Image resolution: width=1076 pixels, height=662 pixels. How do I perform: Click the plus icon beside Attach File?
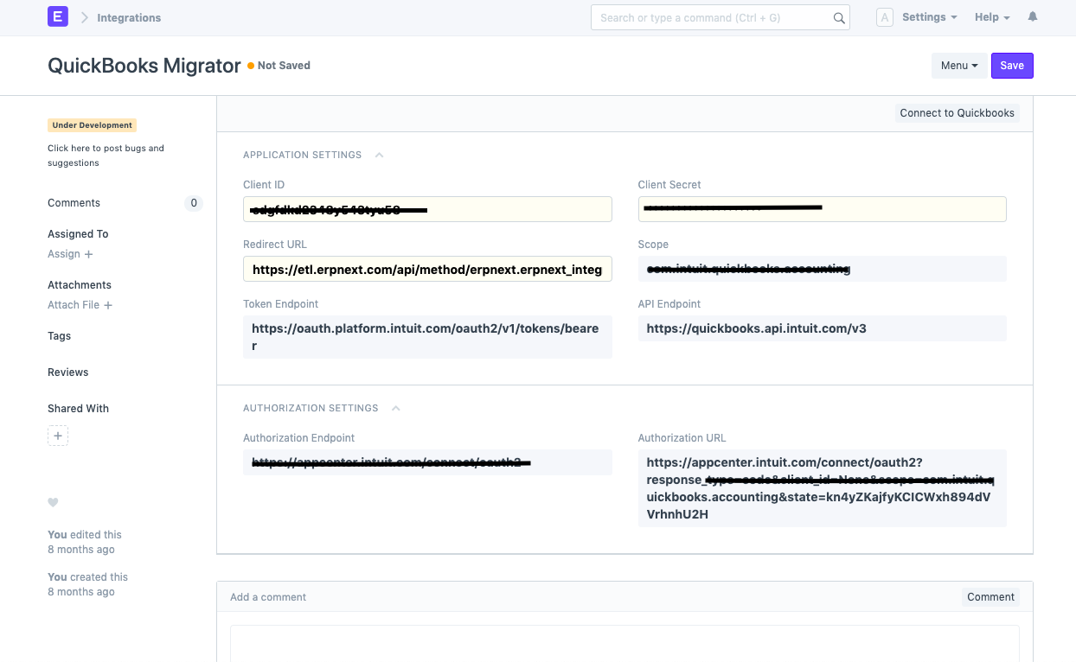pyautogui.click(x=108, y=305)
